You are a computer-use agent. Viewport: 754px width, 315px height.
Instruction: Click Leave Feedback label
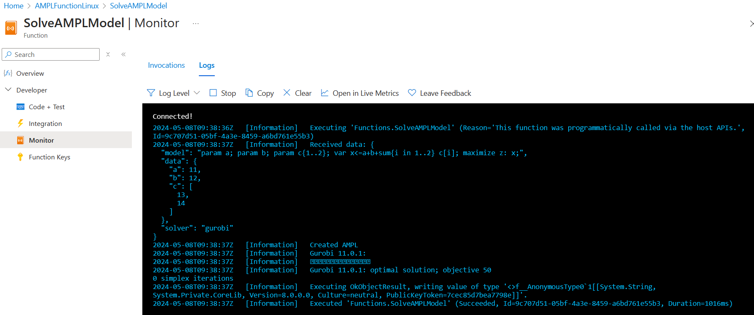point(445,93)
